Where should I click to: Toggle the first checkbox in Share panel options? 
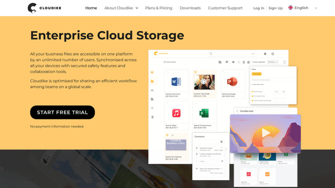tap(252, 92)
